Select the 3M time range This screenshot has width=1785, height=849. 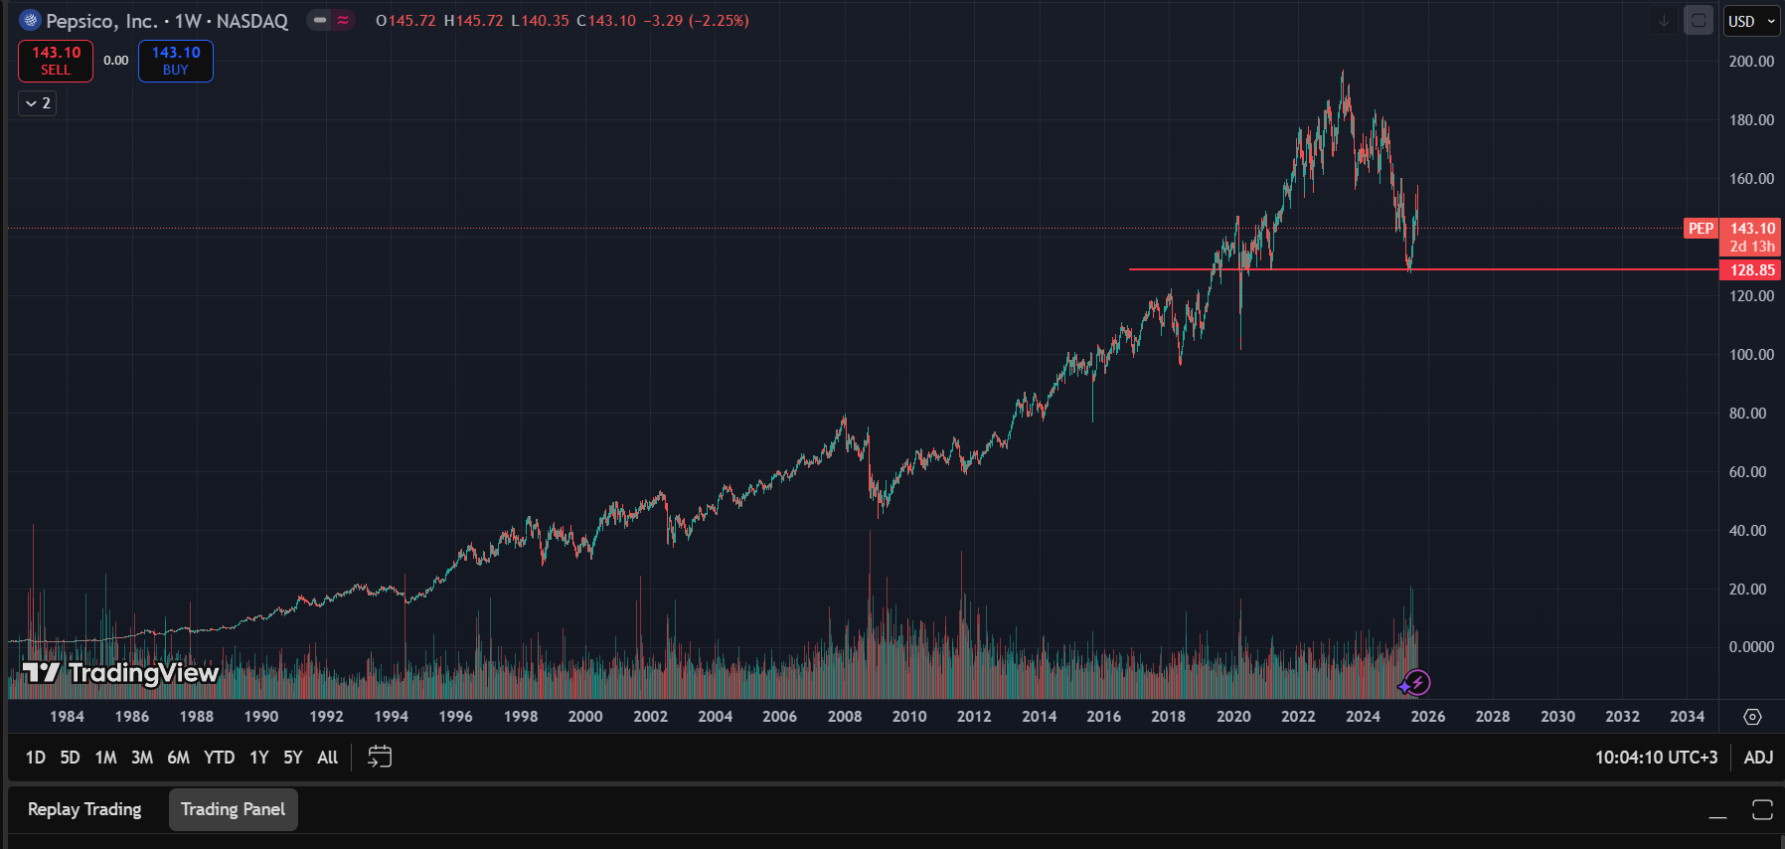(142, 758)
